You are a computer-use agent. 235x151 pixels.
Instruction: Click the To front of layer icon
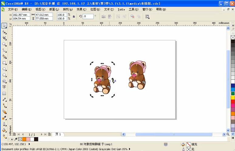132,17
